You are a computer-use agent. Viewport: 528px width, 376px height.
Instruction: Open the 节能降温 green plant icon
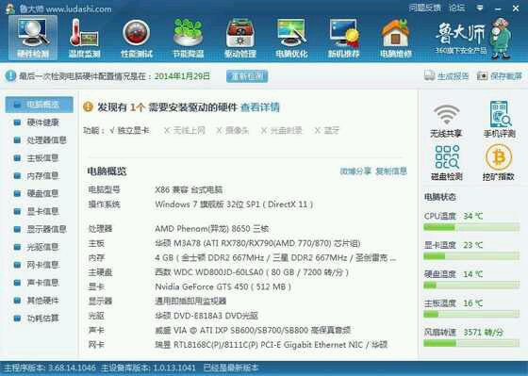pyautogui.click(x=189, y=38)
